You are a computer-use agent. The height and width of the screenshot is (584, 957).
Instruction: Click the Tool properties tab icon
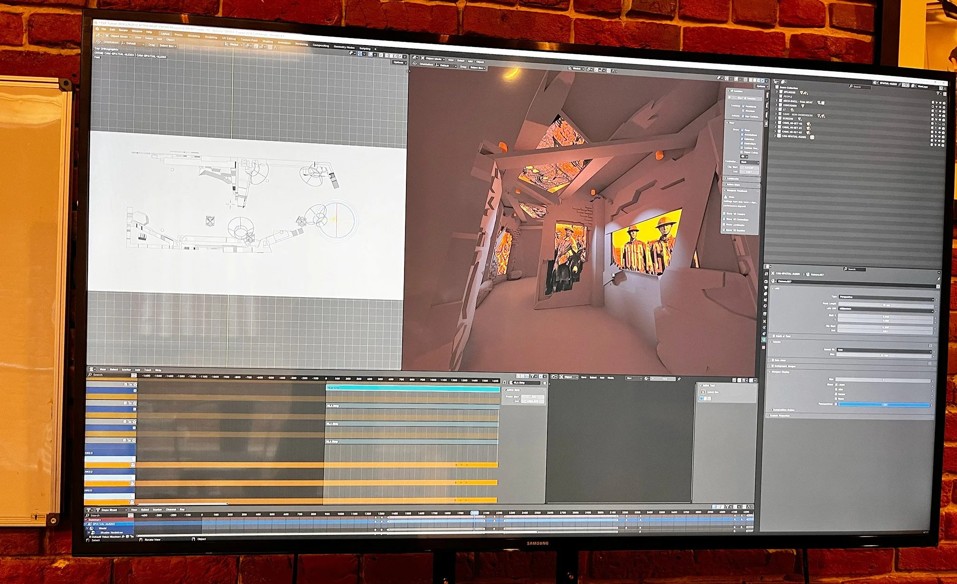click(766, 274)
